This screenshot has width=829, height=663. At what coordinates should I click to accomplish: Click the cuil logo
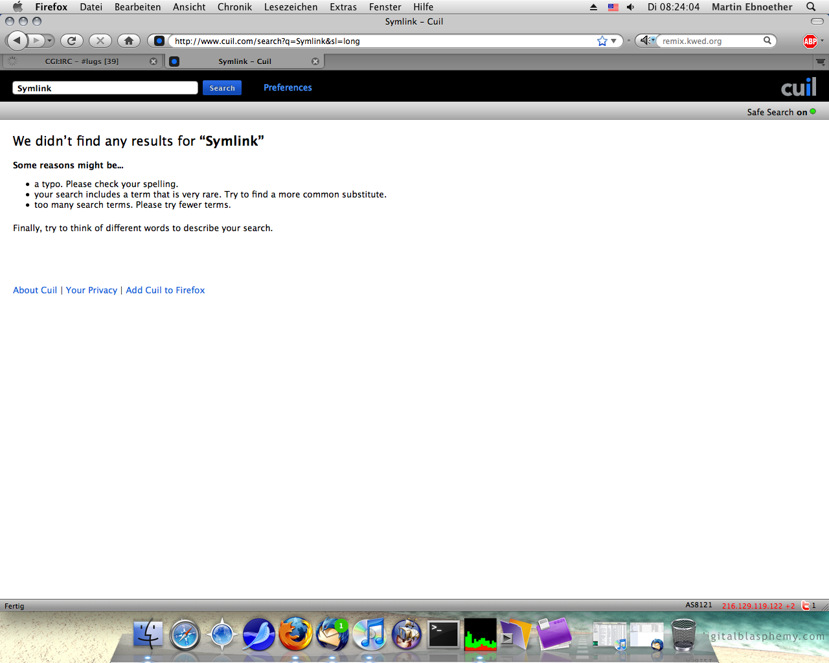click(x=799, y=87)
